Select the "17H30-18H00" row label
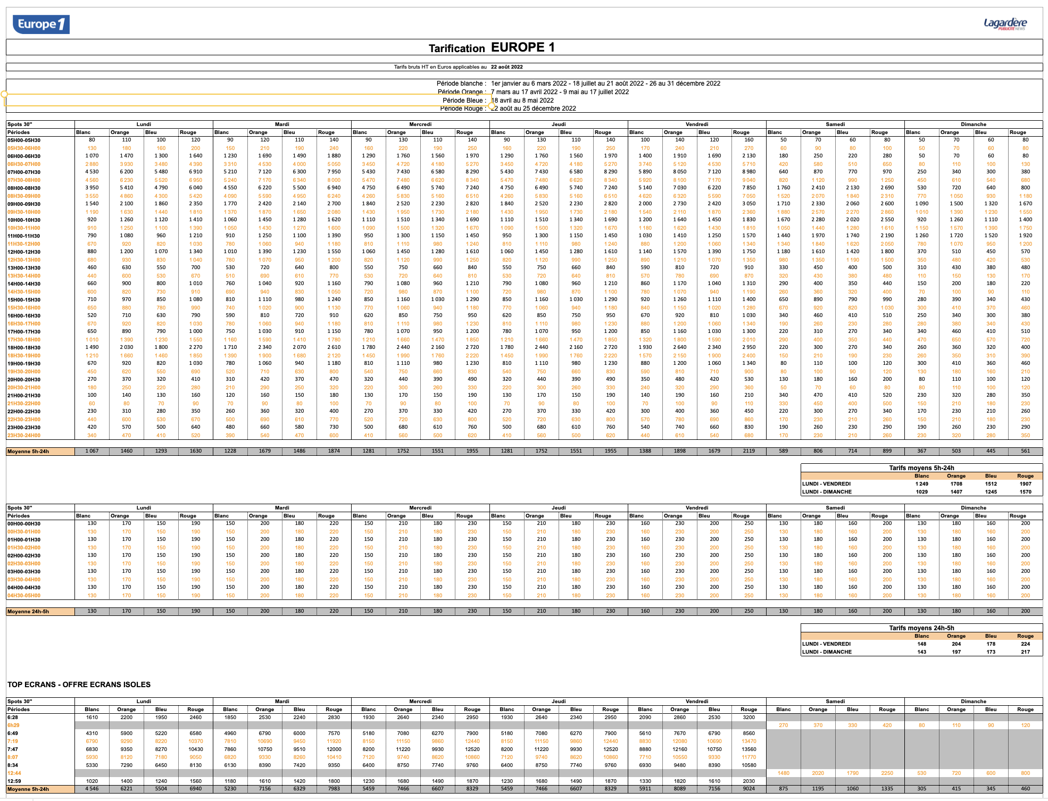1048x801 pixels. click(24, 340)
